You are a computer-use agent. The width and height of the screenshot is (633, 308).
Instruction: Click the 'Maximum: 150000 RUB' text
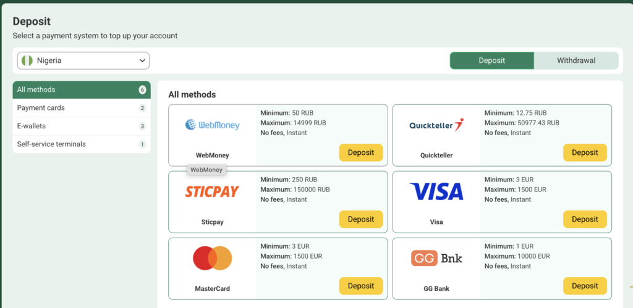295,189
